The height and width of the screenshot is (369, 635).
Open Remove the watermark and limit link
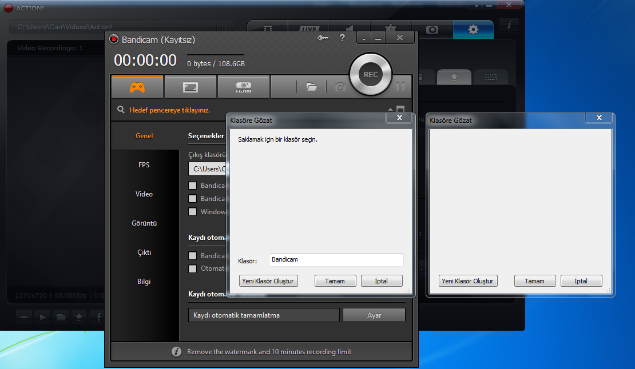[x=269, y=352]
